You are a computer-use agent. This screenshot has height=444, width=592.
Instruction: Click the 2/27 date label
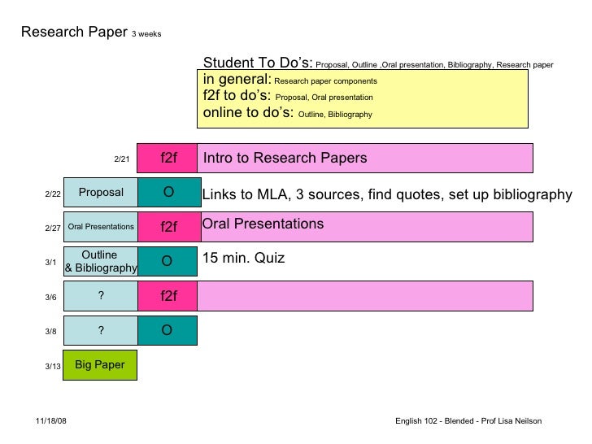click(x=53, y=228)
